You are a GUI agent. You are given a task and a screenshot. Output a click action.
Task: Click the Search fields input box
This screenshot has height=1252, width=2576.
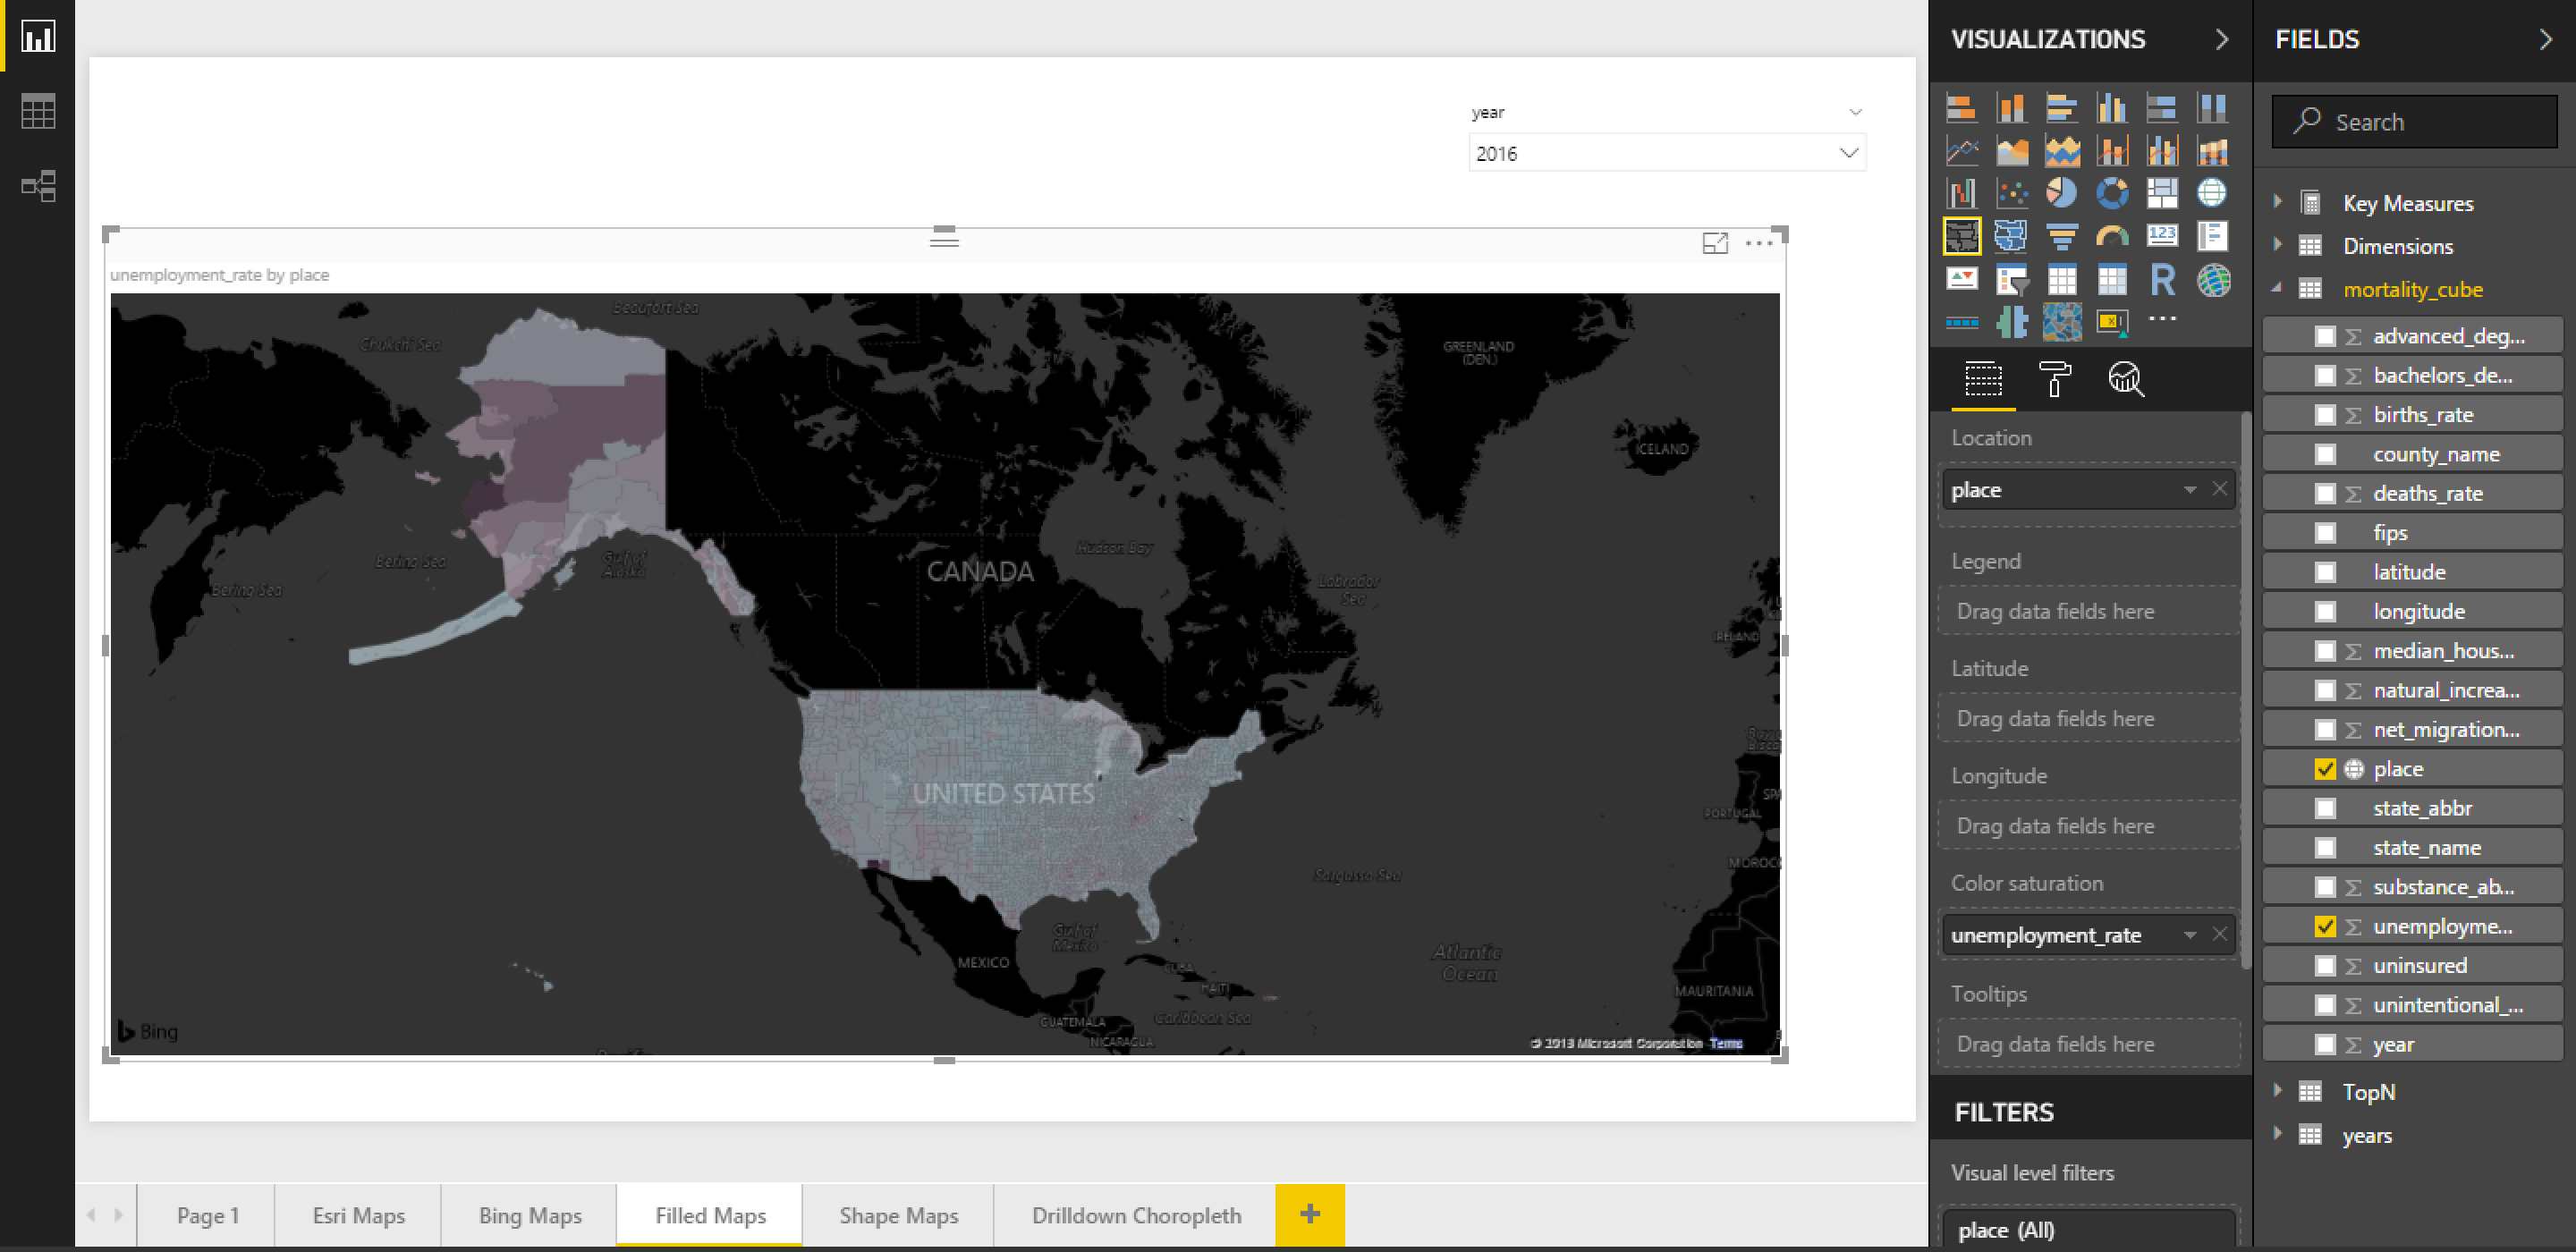coord(2414,122)
